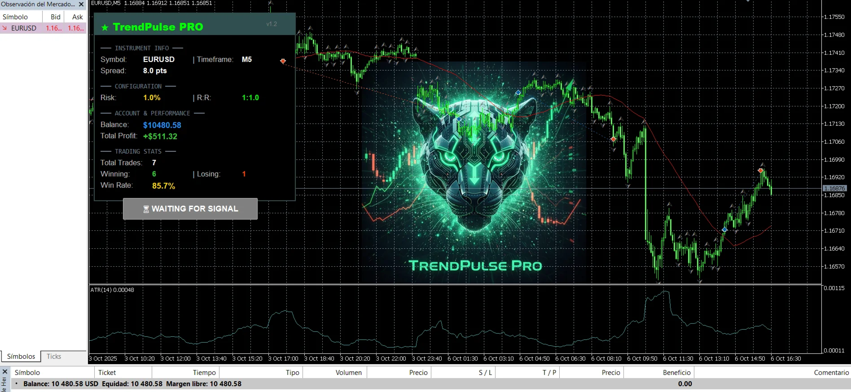Click the Total Trades value 7
The image size is (851, 392).
coord(154,163)
